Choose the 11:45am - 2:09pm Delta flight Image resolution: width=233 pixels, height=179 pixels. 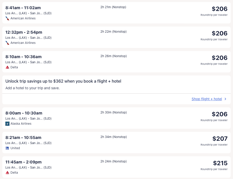(24, 162)
